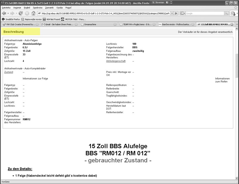The image size is (239, 184).
Task: Click the vertical scrollbar thumb
Action: pos(237,66)
